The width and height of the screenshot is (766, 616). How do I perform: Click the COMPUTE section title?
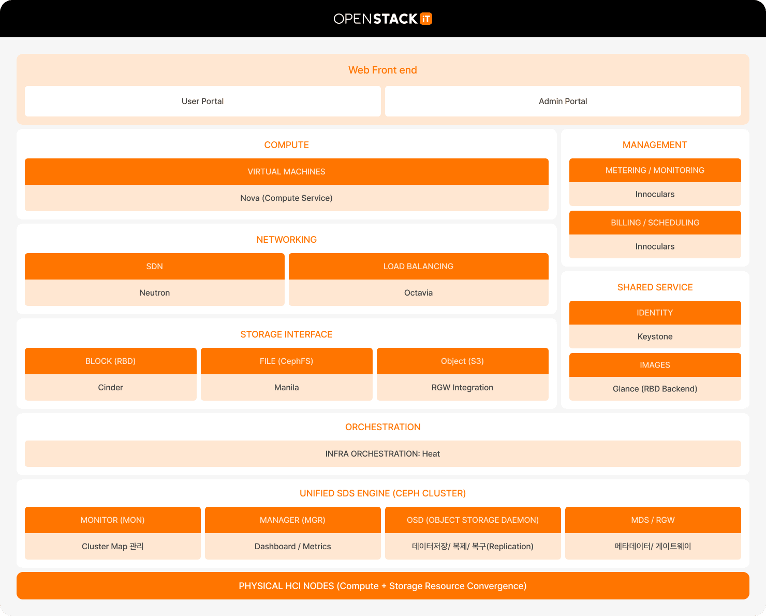[287, 145]
